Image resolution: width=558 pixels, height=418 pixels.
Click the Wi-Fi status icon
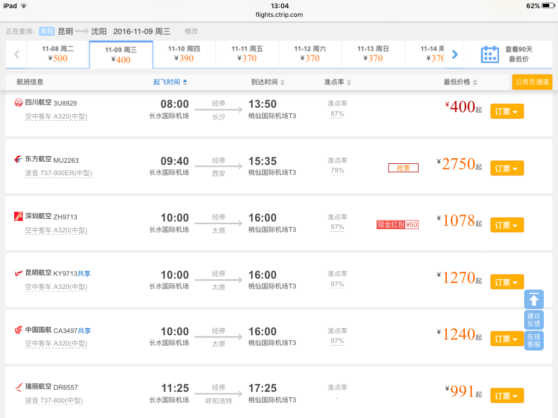[x=23, y=5]
